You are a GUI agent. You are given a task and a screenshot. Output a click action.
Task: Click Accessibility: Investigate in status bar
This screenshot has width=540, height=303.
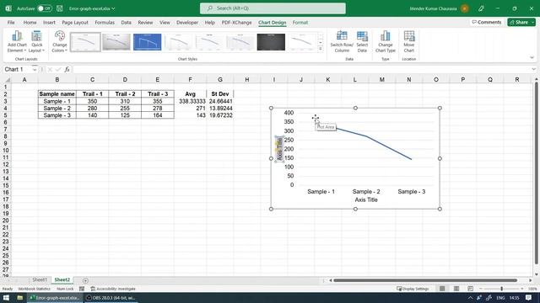click(113, 289)
